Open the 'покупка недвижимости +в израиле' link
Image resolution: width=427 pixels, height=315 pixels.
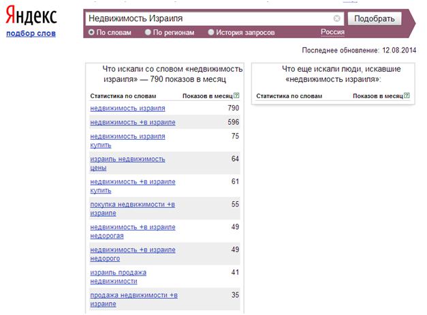point(133,209)
